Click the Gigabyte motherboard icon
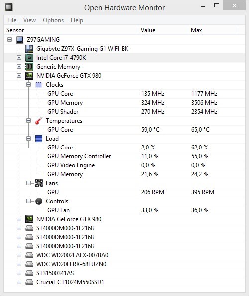This screenshot has height=296, width=249. tap(29, 49)
